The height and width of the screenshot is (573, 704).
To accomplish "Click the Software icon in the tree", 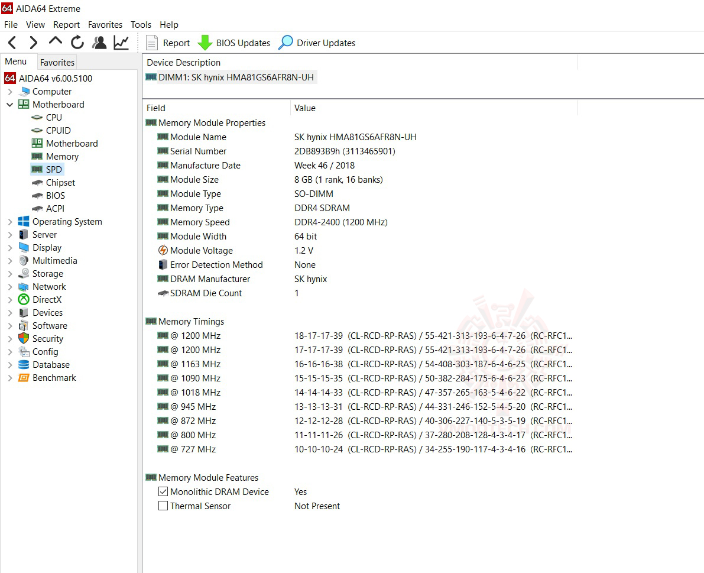I will coord(24,326).
